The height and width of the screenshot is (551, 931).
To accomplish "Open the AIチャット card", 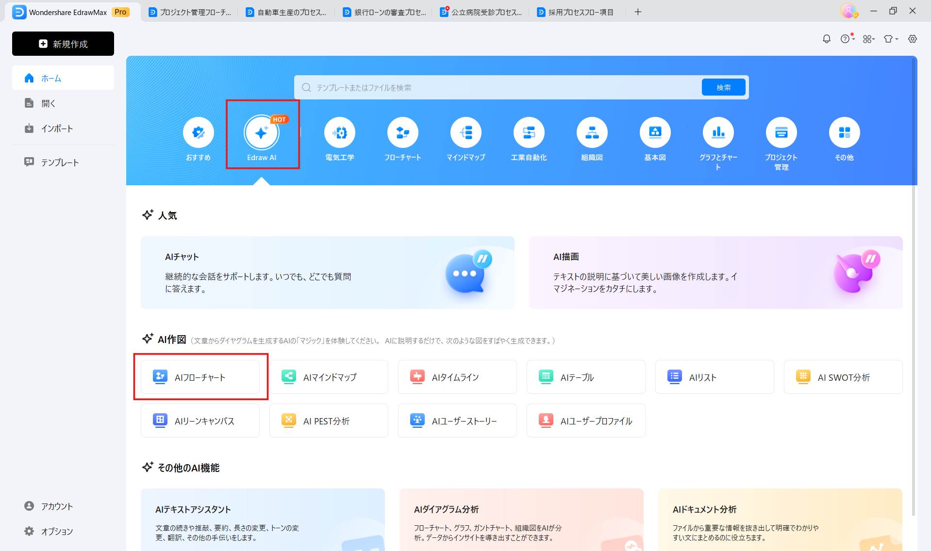I will 328,273.
